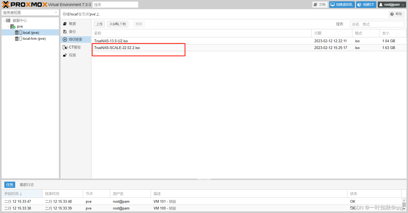Select TrueNAS-13.0-U2.iso row
This screenshot has height=213, width=408.
(249, 41)
